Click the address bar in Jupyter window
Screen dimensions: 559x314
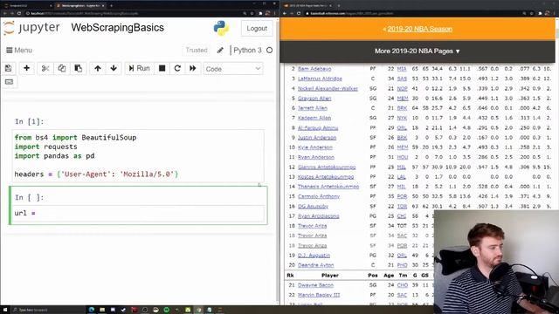pos(134,13)
